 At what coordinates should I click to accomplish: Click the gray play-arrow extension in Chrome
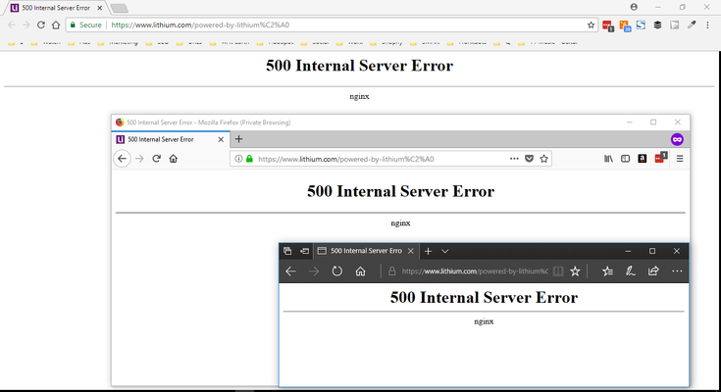pos(675,25)
